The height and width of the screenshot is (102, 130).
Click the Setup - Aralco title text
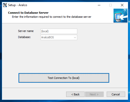point(17,5)
